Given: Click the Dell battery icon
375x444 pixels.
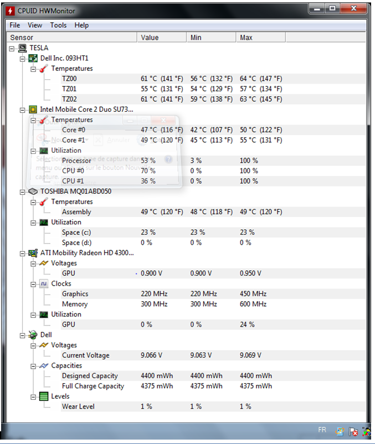Looking at the screenshot, I should [x=33, y=335].
